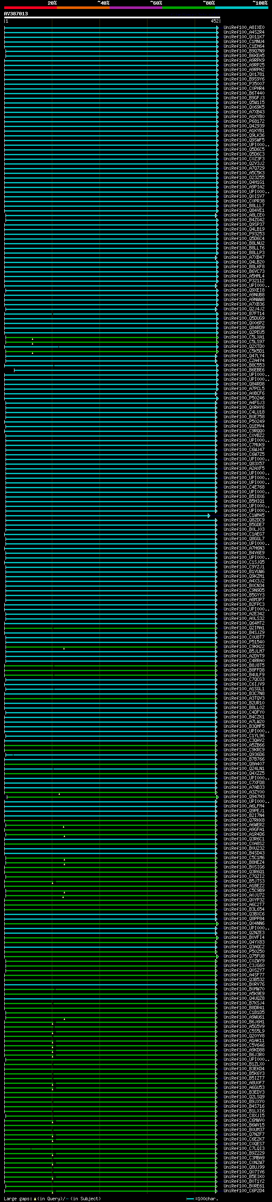272x1202 pixels.
Task: Select the UniRef100_A7Q729 entry
Action: tap(244, 168)
